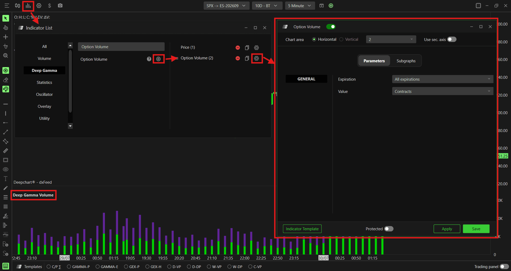This screenshot has width=511, height=271.
Task: Click the green plus circle icon
Action: coord(331,6)
